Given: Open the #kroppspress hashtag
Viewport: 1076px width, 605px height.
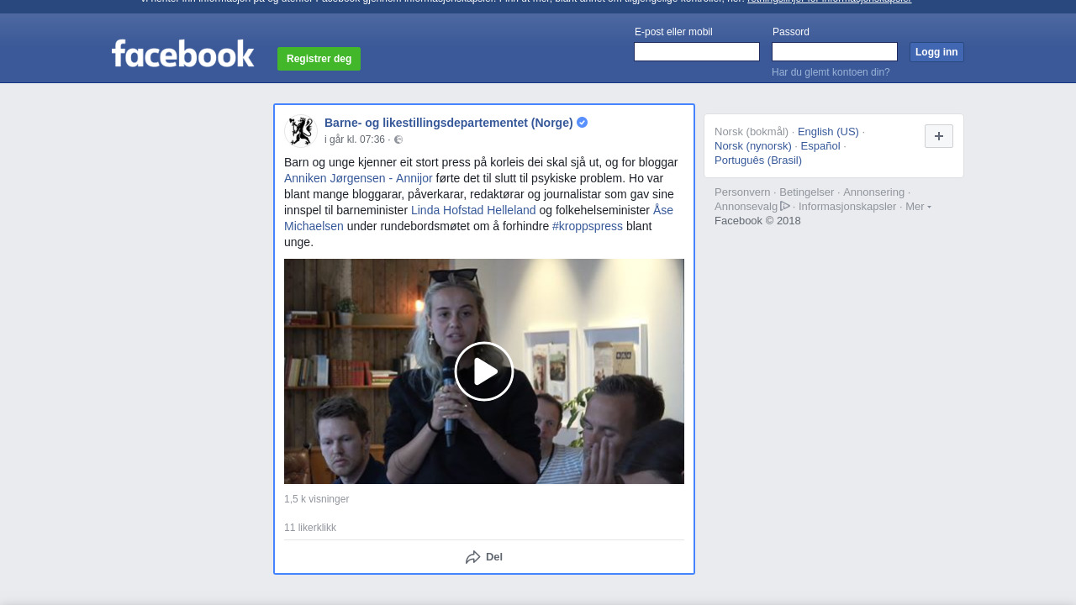Looking at the screenshot, I should [588, 226].
